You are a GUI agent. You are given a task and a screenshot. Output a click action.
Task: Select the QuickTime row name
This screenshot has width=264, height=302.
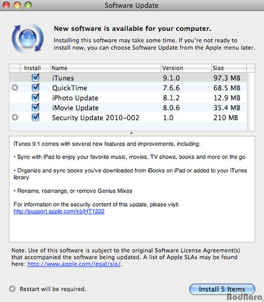click(70, 88)
